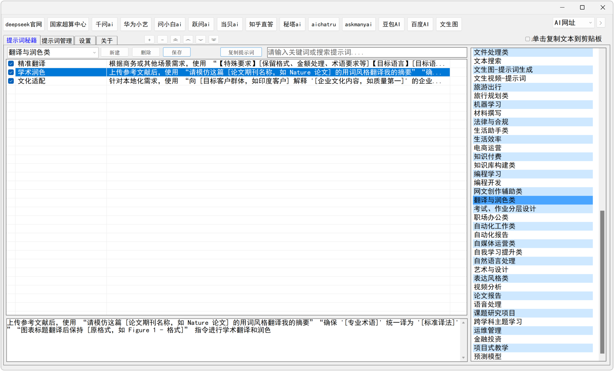This screenshot has width=614, height=371.
Task: Move item down with single-down arrow
Action: (x=201, y=40)
